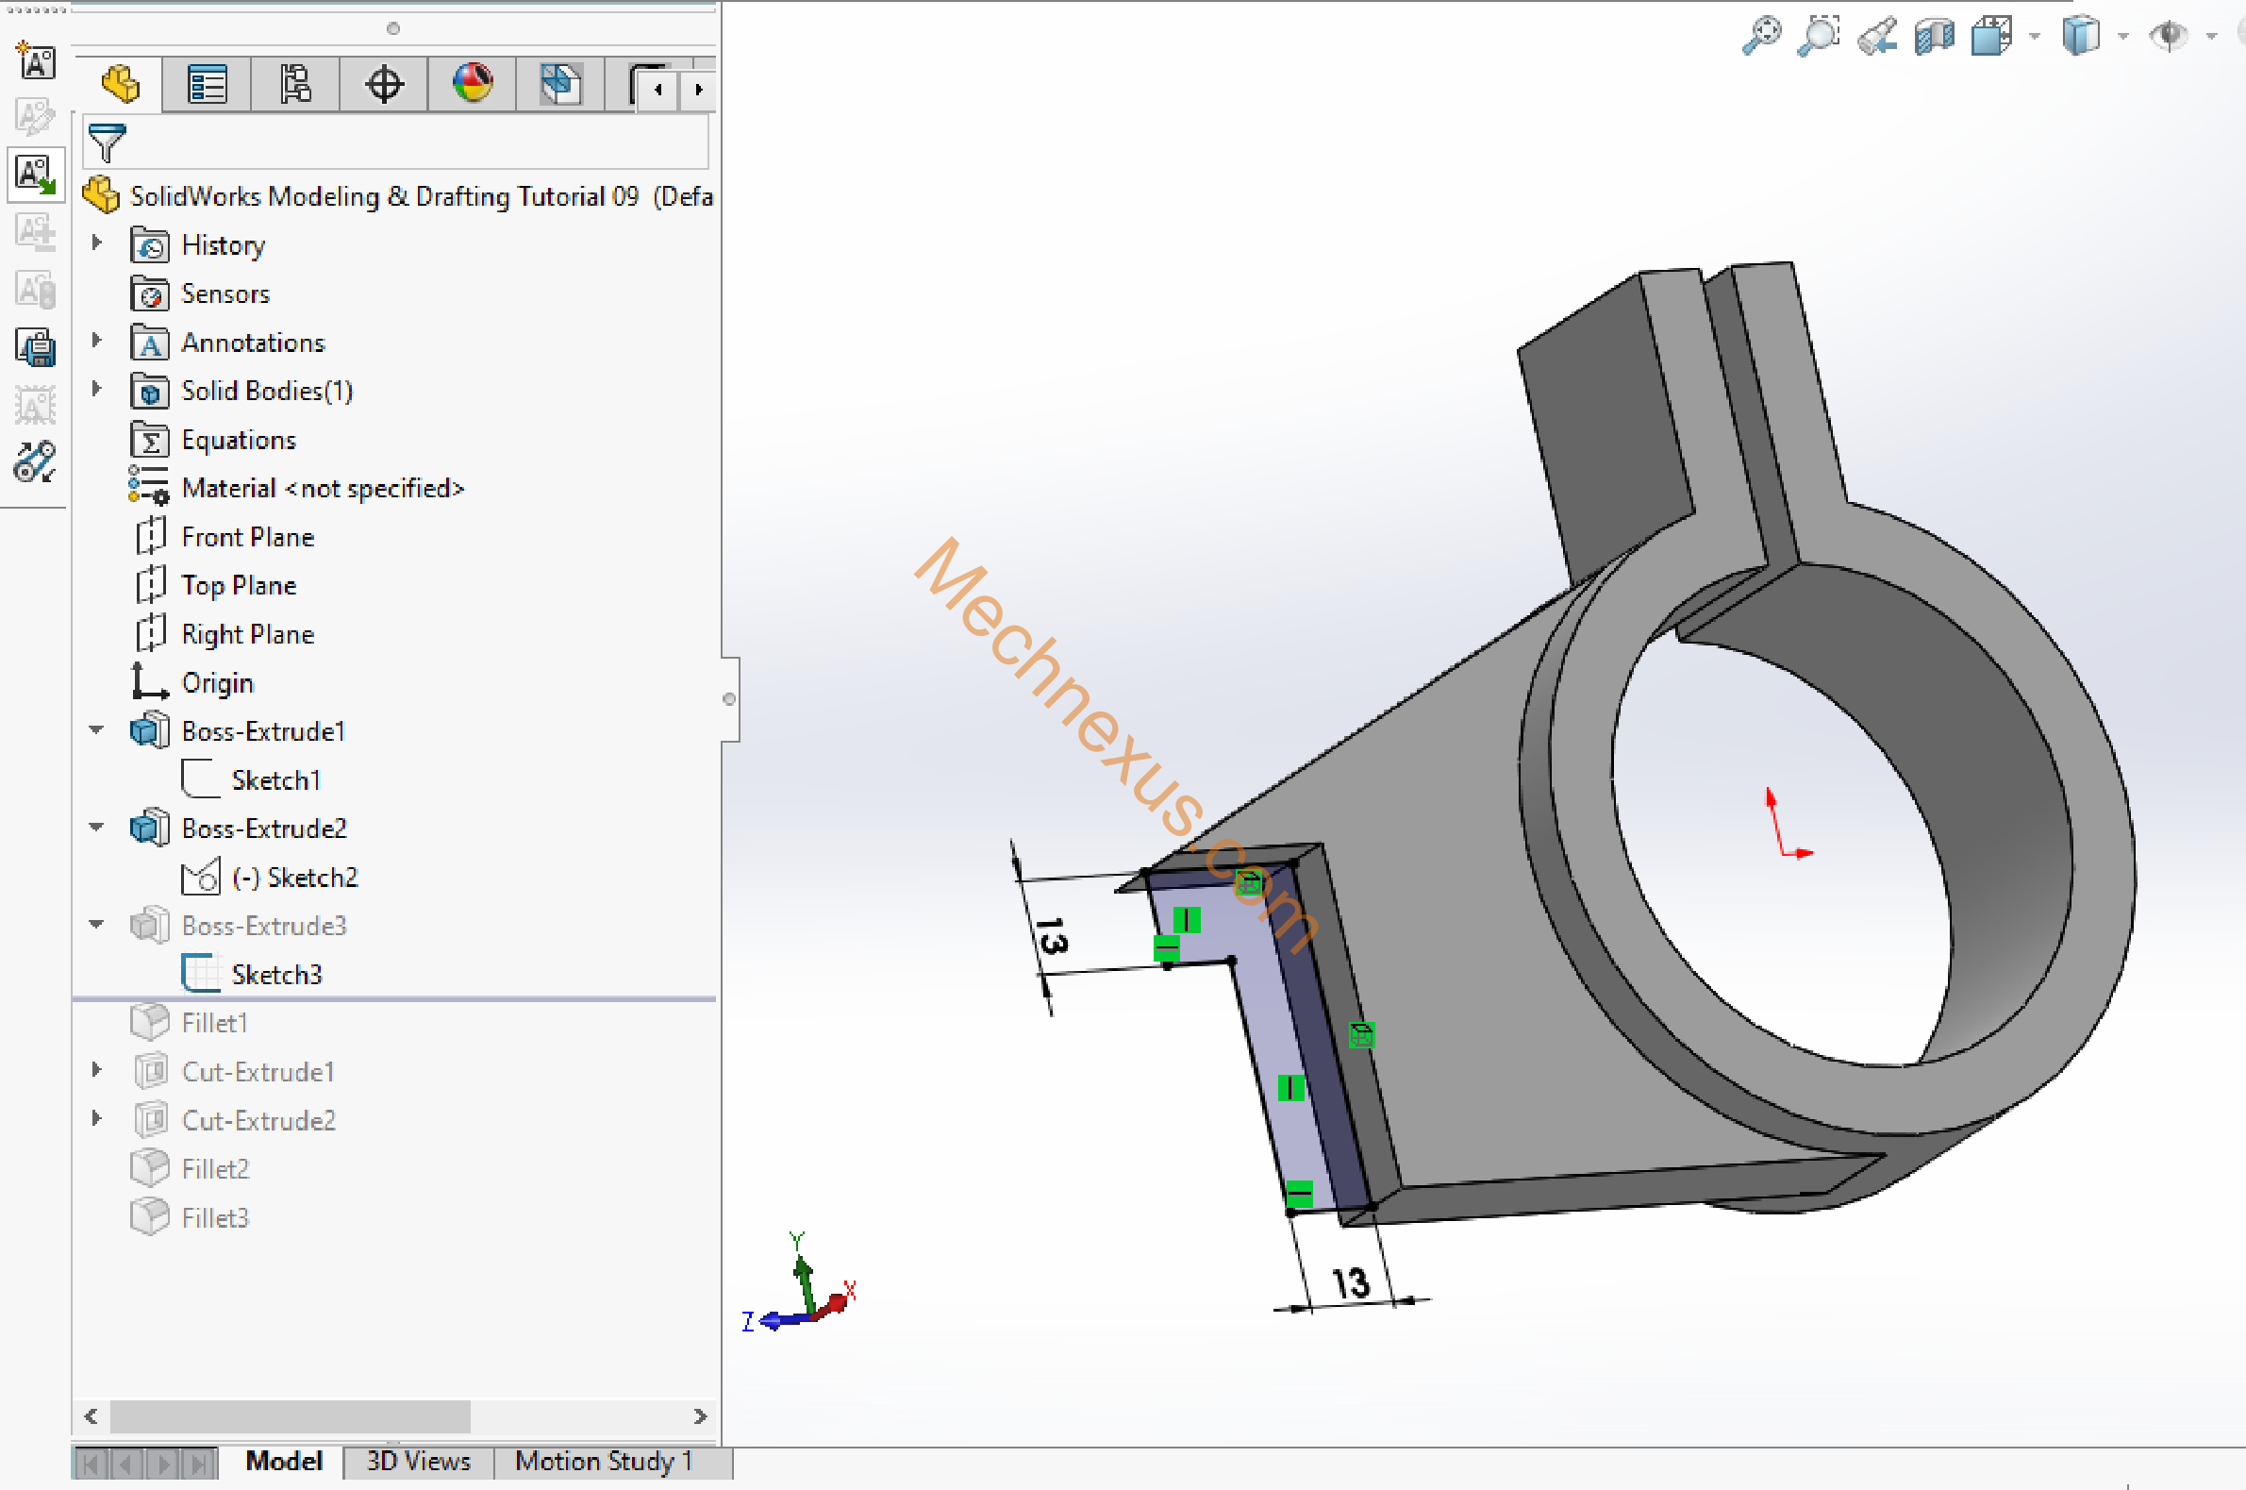This screenshot has height=1490, width=2246.
Task: Open the DimXpertManager crosshair tab
Action: (x=384, y=86)
